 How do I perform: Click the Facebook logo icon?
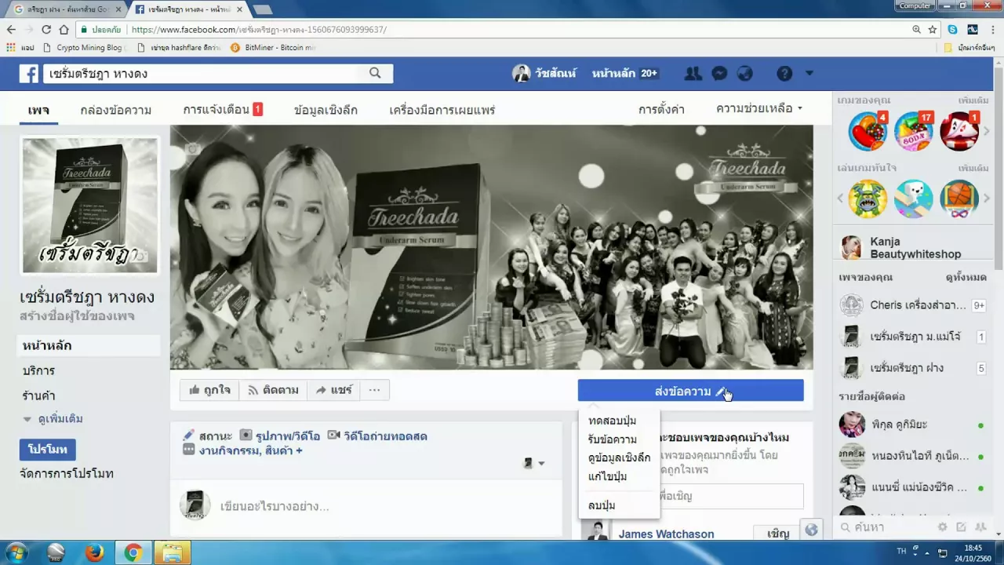(29, 74)
